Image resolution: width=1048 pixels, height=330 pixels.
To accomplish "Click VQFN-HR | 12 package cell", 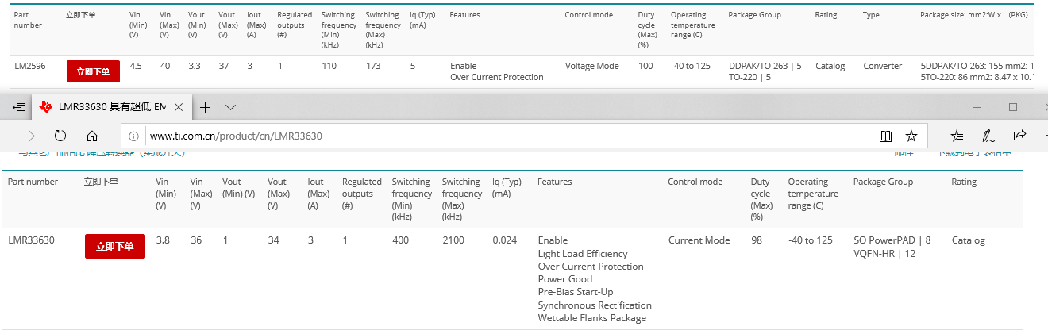I will coord(884,253).
